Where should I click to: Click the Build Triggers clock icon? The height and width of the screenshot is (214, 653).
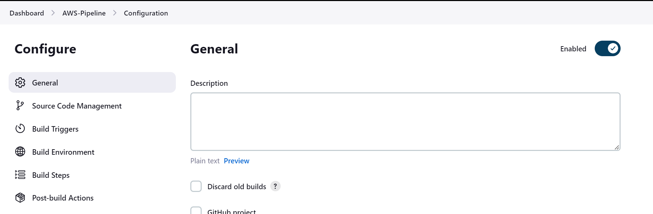click(x=20, y=129)
